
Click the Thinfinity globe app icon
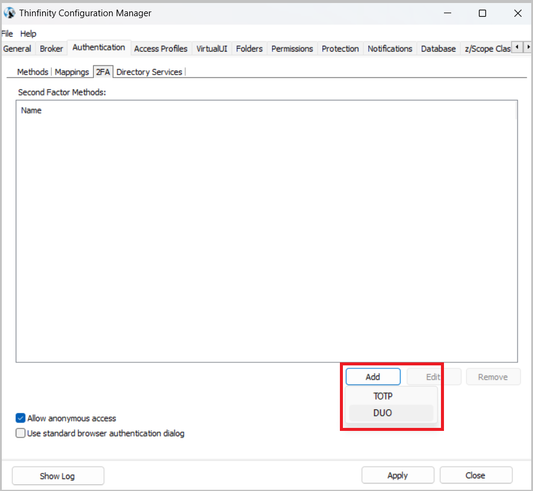(x=9, y=13)
